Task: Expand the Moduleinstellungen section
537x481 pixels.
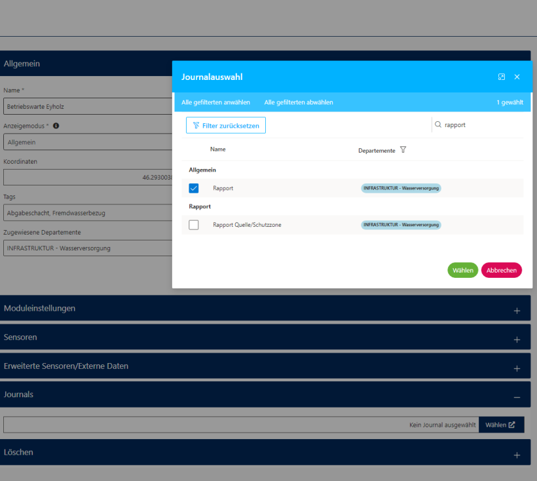Action: coord(517,311)
